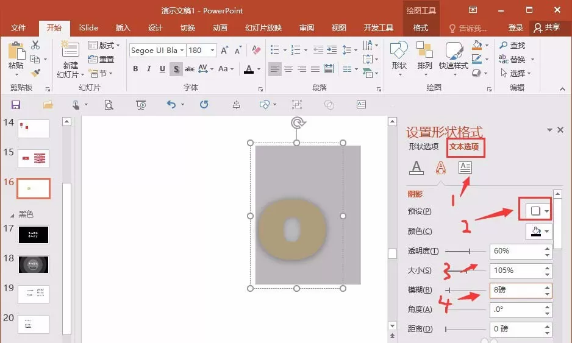This screenshot has height=343, width=572.
Task: Click the transparency slider track
Action: 466,251
